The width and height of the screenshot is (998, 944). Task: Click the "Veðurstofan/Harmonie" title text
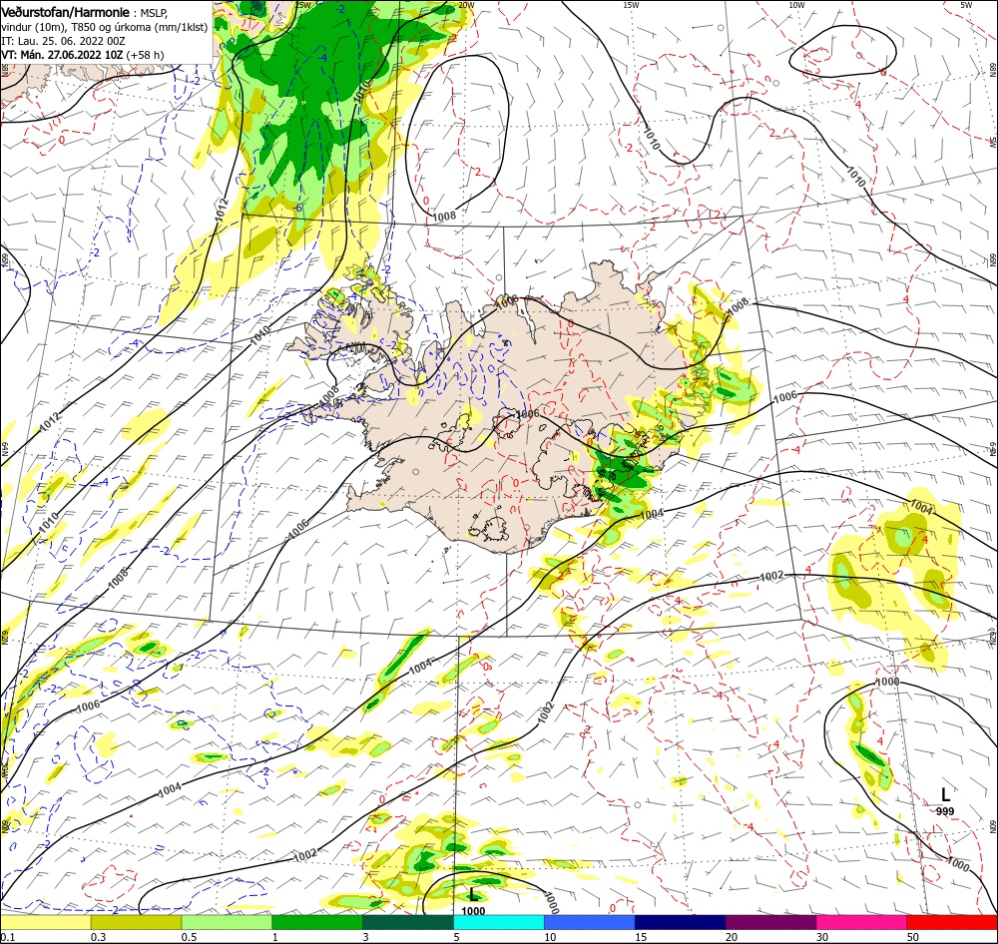66,12
